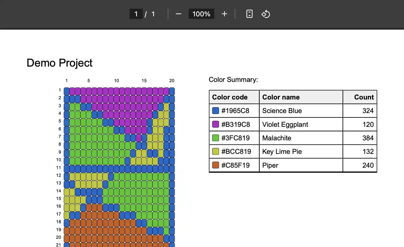Select color code #1965C8
The height and width of the screenshot is (247, 404).
click(235, 111)
